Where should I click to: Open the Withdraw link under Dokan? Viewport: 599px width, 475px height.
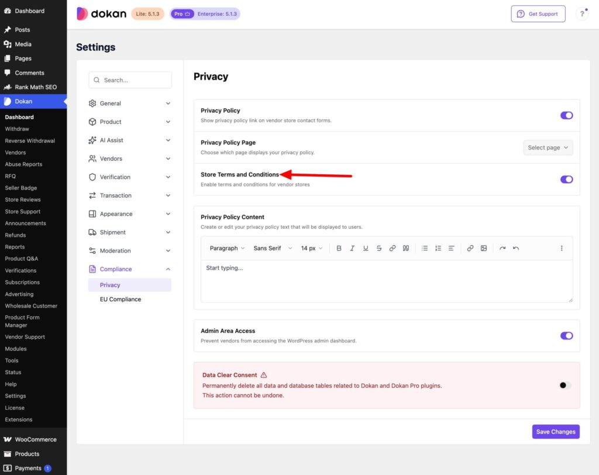click(x=17, y=129)
